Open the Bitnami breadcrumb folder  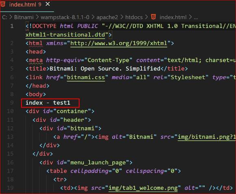[x=24, y=17]
